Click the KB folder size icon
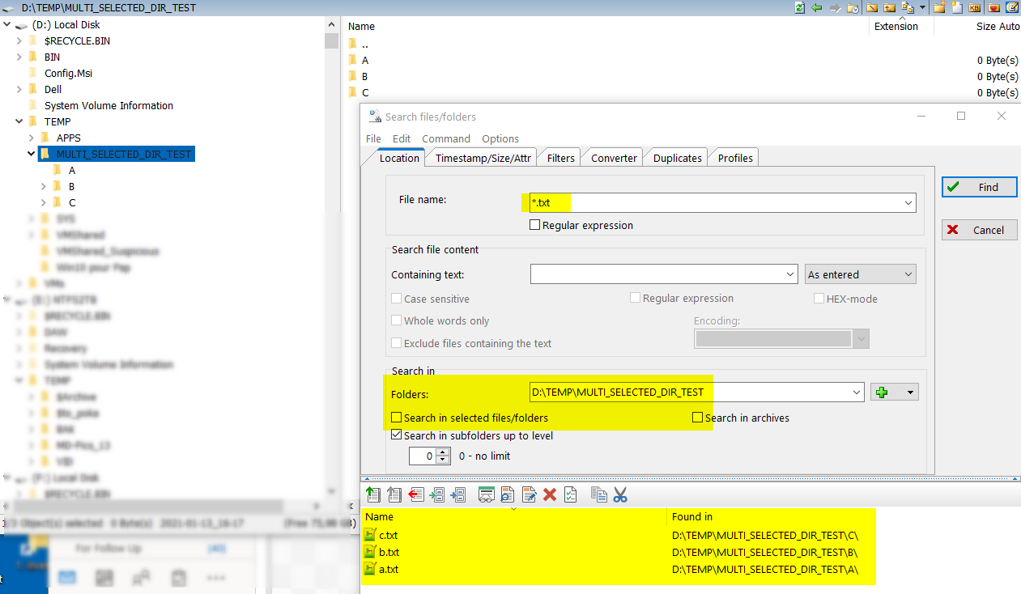The image size is (1021, 594). [x=975, y=7]
